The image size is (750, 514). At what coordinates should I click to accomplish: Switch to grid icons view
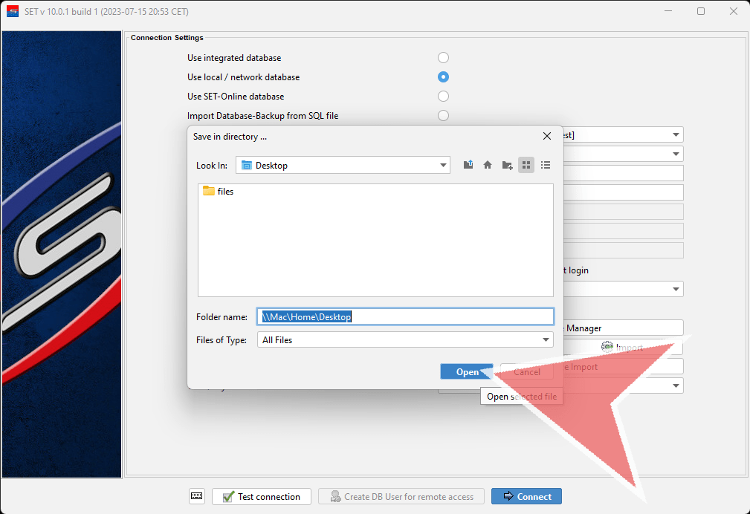526,165
